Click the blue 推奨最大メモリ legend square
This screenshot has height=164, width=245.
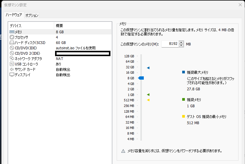tap(183, 72)
